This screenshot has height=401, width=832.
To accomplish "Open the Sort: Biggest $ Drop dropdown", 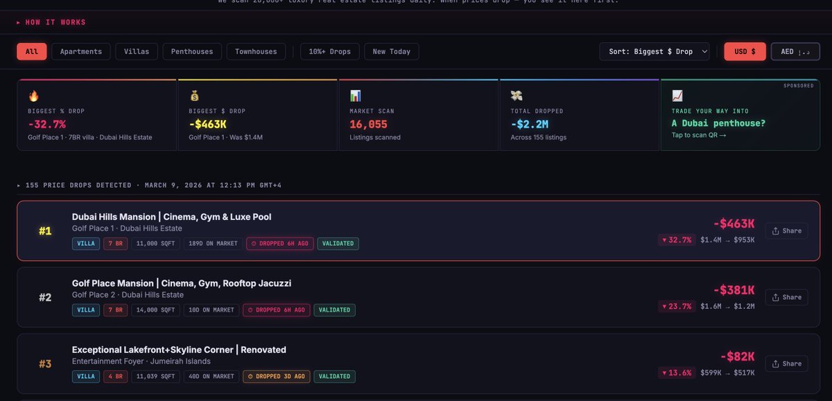I will (655, 51).
